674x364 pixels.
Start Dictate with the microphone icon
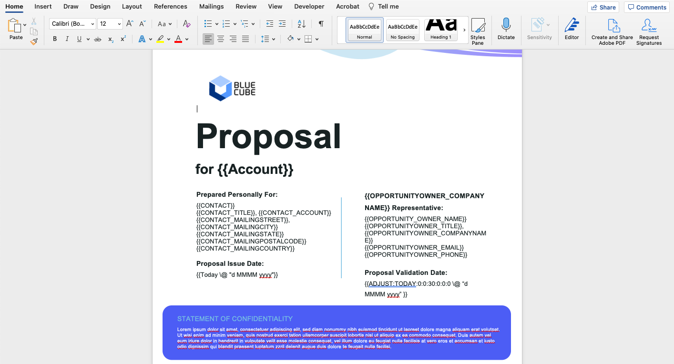point(506,29)
